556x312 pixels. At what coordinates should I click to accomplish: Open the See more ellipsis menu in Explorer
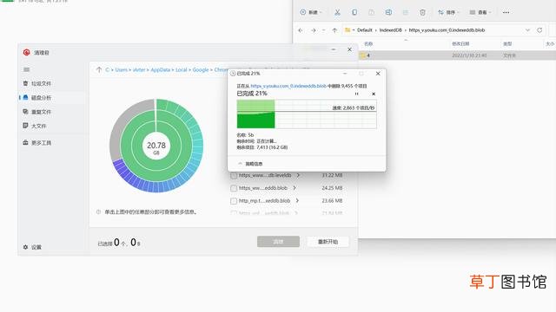point(506,12)
